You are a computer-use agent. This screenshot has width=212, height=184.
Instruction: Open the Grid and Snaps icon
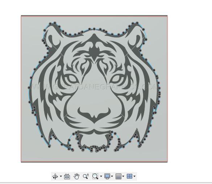[119, 176]
